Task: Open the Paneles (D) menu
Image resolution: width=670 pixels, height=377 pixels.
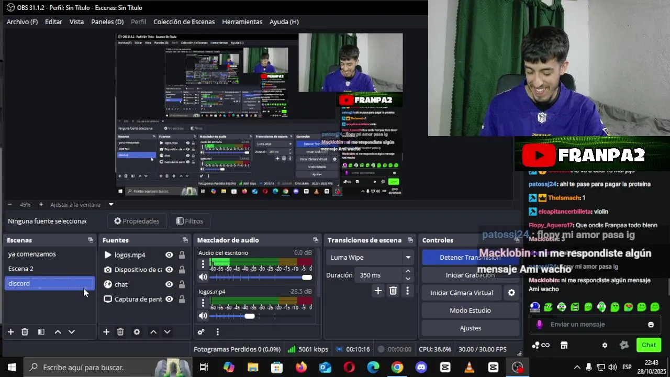Action: coord(107,21)
